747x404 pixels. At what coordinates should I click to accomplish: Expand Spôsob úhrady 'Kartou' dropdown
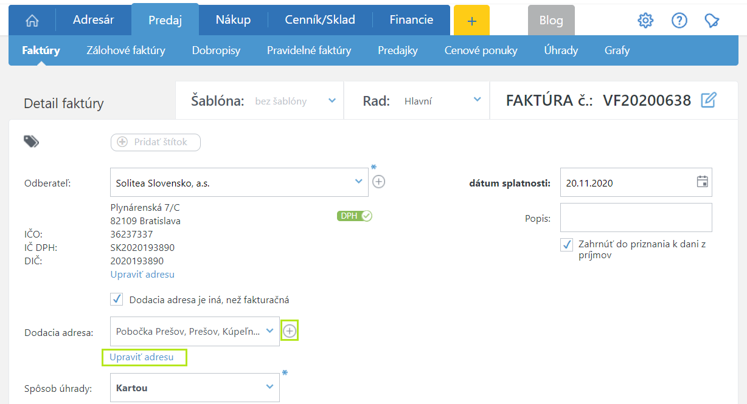269,387
